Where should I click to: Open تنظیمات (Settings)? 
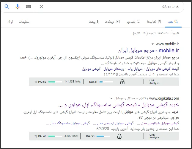click(x=24, y=22)
